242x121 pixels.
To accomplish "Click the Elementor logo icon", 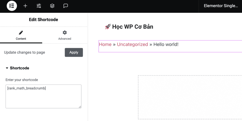I will 12,6.
